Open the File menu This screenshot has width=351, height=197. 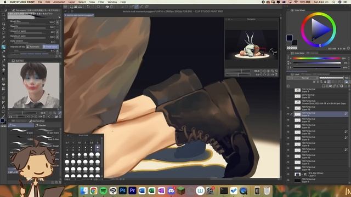[40, 2]
